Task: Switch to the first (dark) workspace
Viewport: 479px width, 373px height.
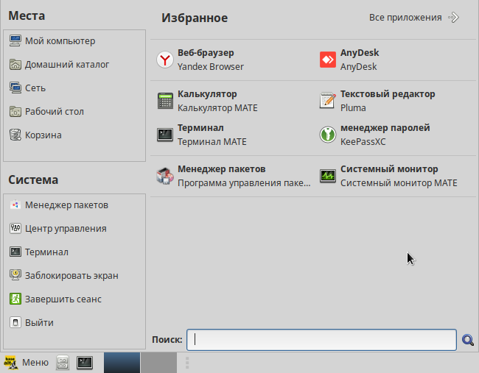Action: point(122,363)
